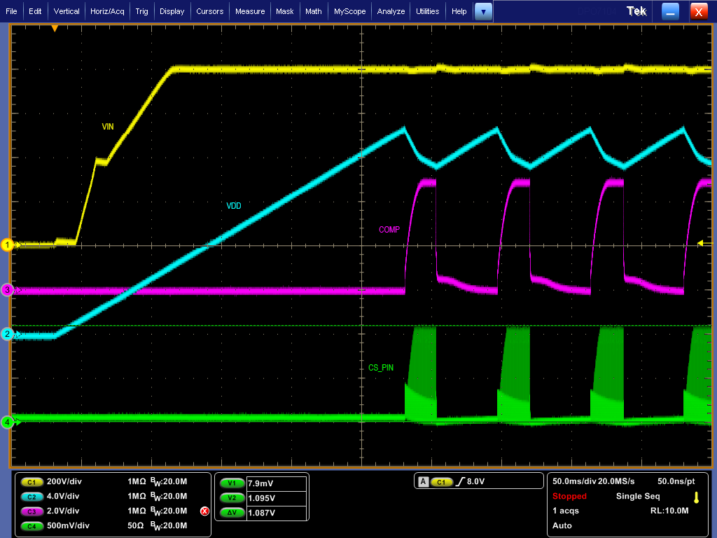Open the C1 channel badge settings

[x=32, y=482]
